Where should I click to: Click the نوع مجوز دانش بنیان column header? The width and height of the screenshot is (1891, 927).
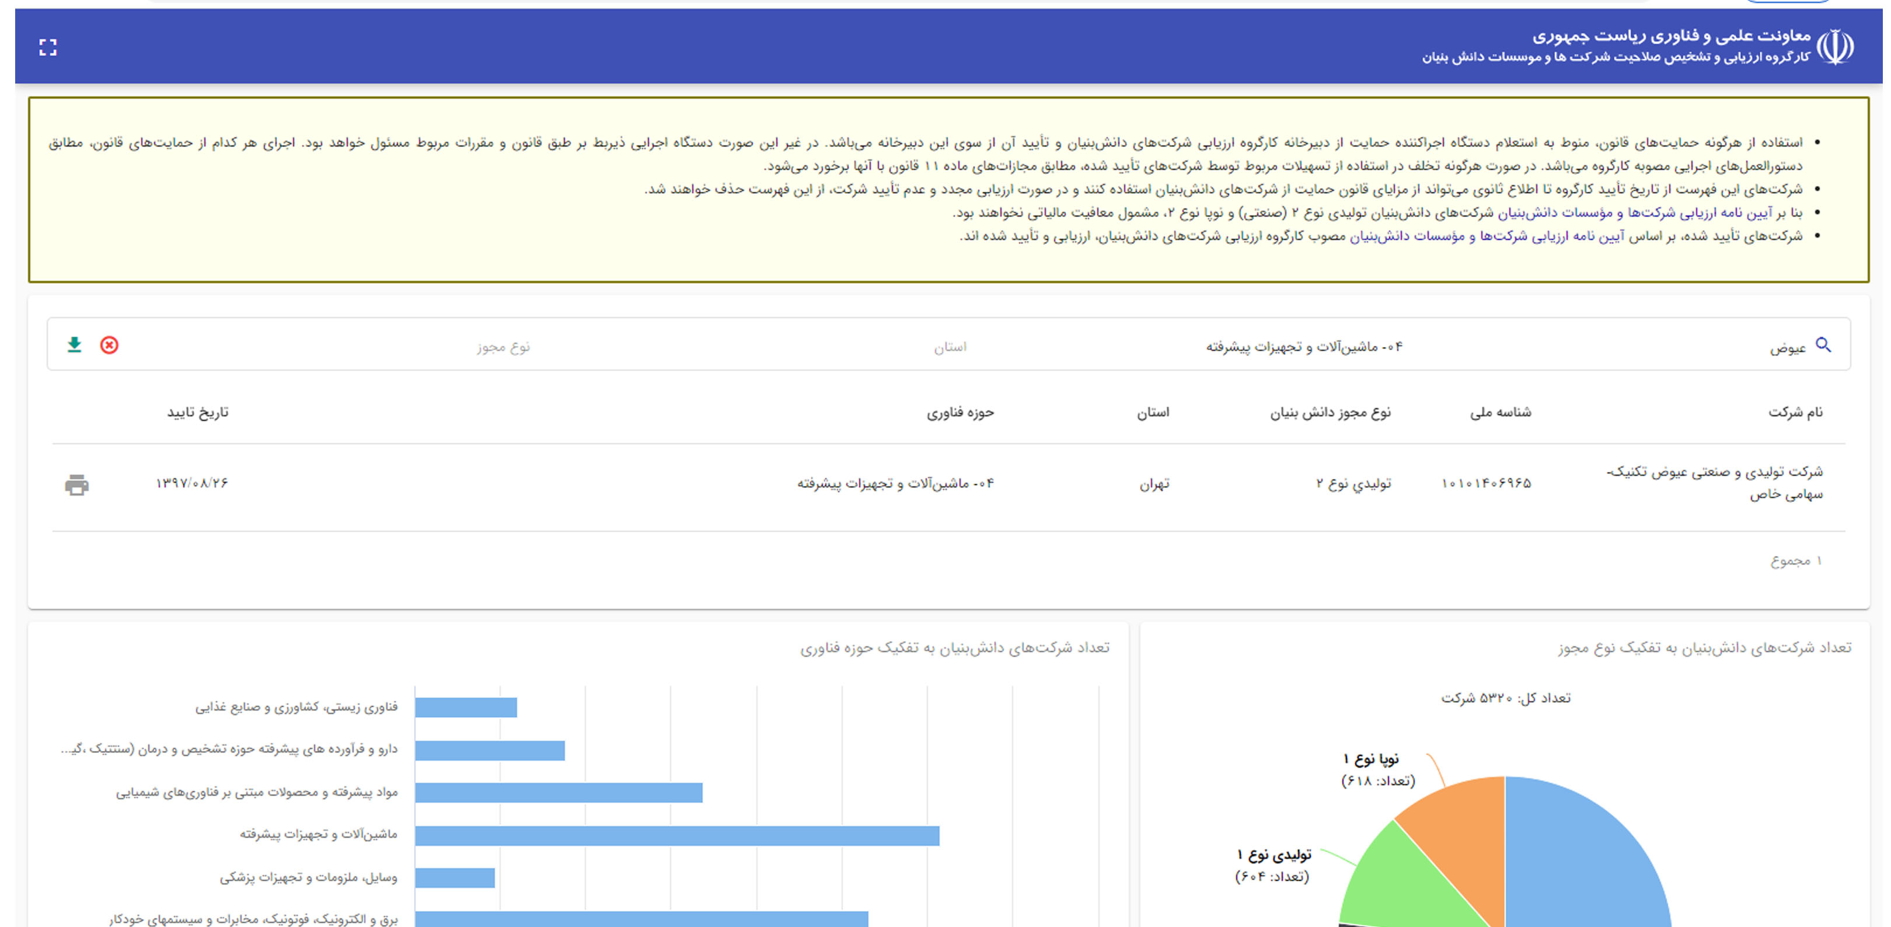1331,413
